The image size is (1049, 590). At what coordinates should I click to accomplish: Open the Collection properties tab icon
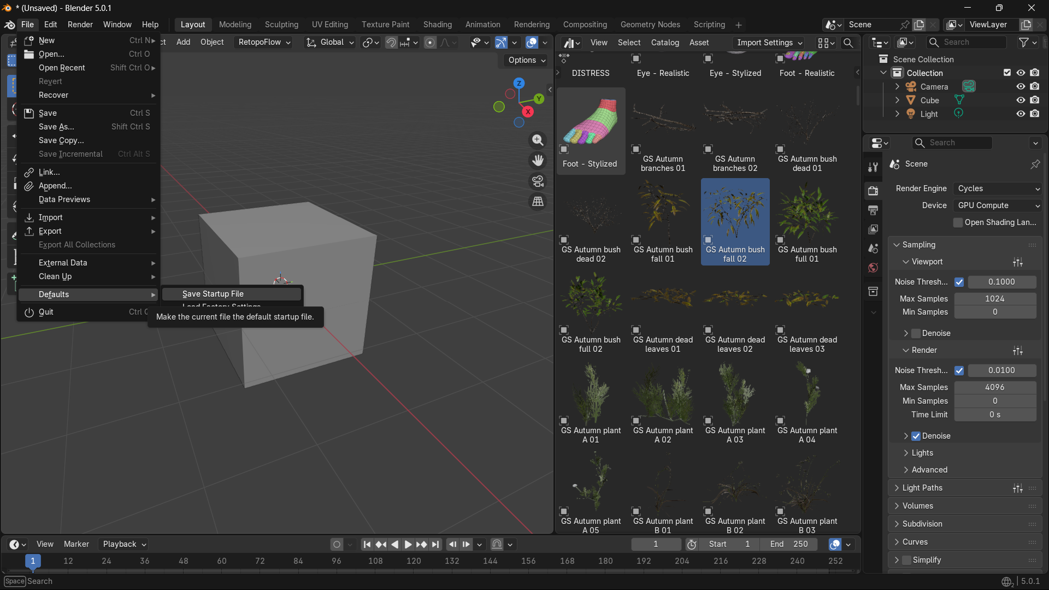(873, 291)
